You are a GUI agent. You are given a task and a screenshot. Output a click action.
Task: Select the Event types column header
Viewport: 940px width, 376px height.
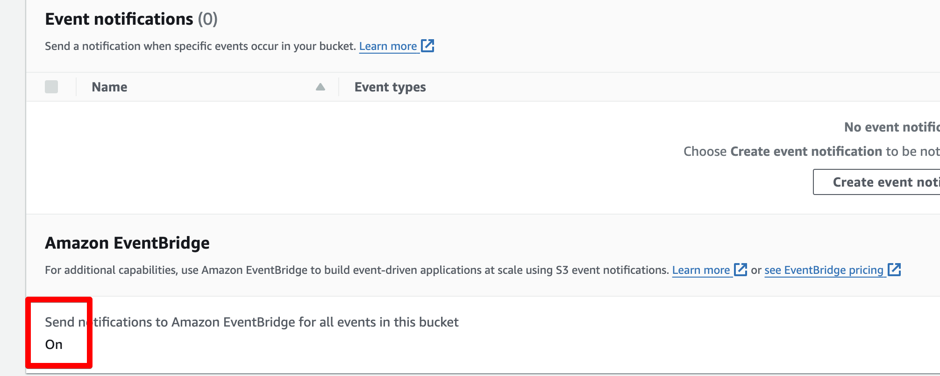(x=390, y=87)
